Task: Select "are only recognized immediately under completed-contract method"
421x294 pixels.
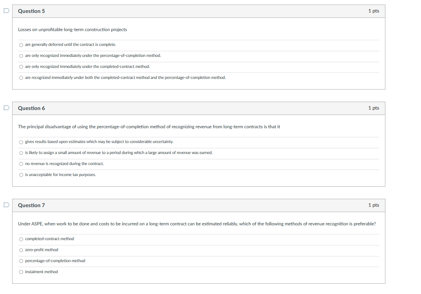Action: coord(21,67)
